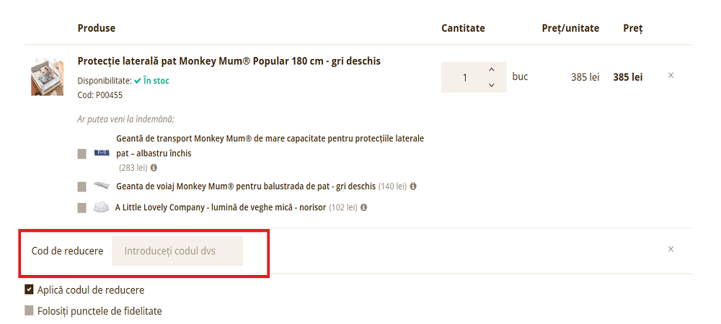Close the discount code row

pyautogui.click(x=671, y=249)
